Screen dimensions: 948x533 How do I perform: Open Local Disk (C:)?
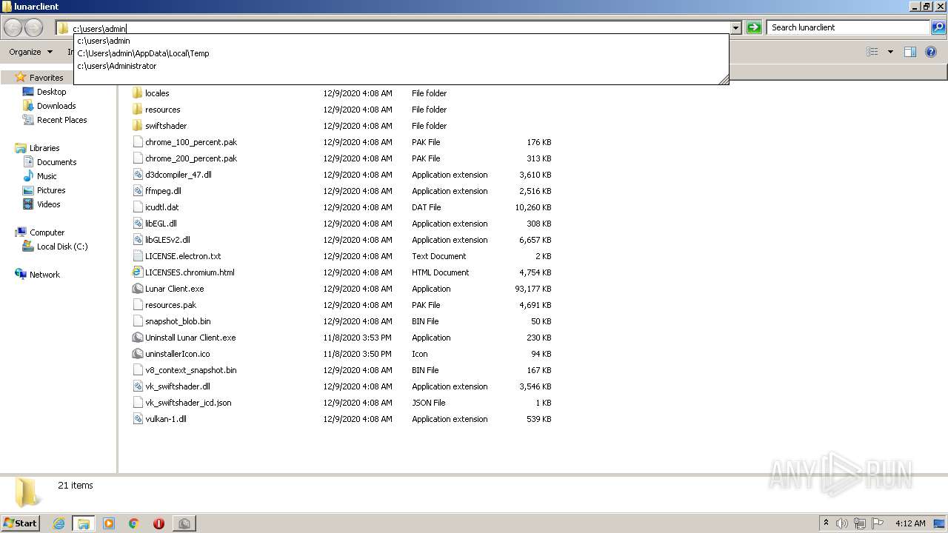62,247
